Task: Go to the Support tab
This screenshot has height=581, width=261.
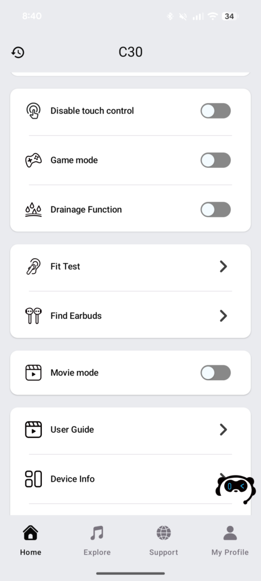Action: (x=164, y=541)
